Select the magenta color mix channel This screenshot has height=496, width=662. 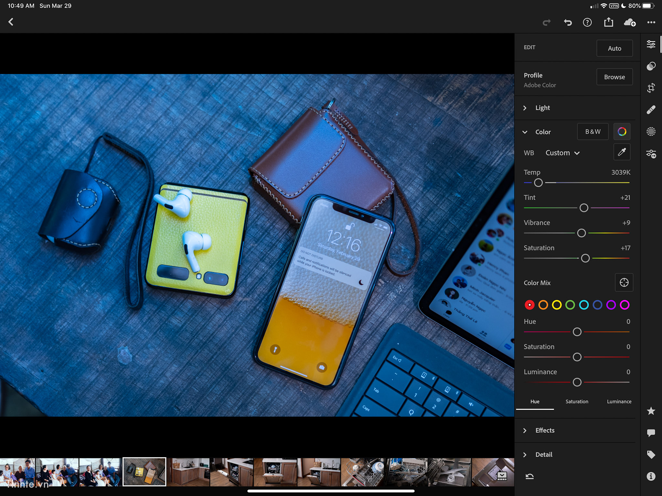click(x=625, y=305)
